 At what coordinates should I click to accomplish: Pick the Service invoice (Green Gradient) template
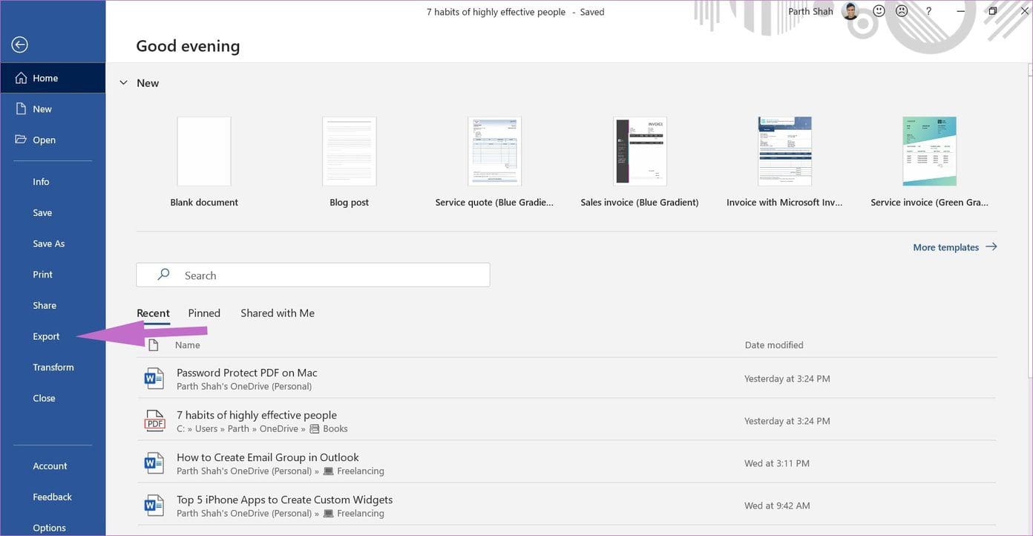coord(929,151)
